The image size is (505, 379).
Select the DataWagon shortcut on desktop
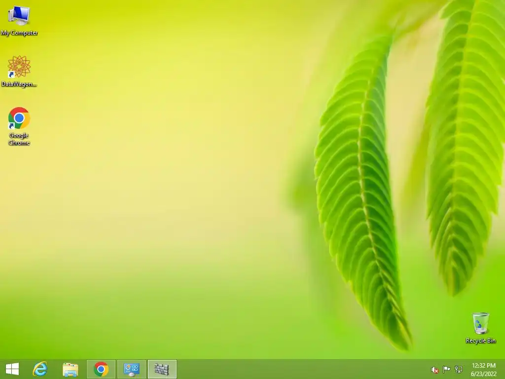pos(19,71)
